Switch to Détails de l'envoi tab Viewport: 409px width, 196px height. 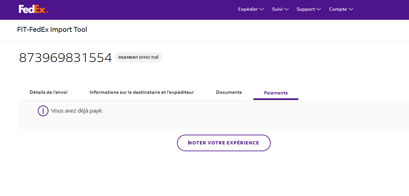(x=48, y=92)
